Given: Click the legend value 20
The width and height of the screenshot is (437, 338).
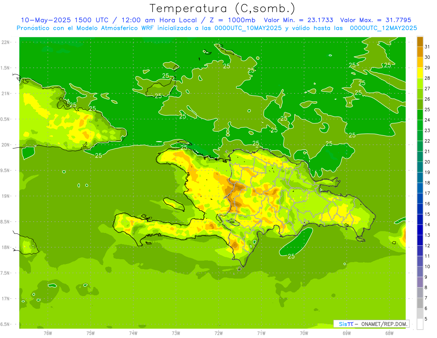Looking at the screenshot, I should click(x=427, y=162).
